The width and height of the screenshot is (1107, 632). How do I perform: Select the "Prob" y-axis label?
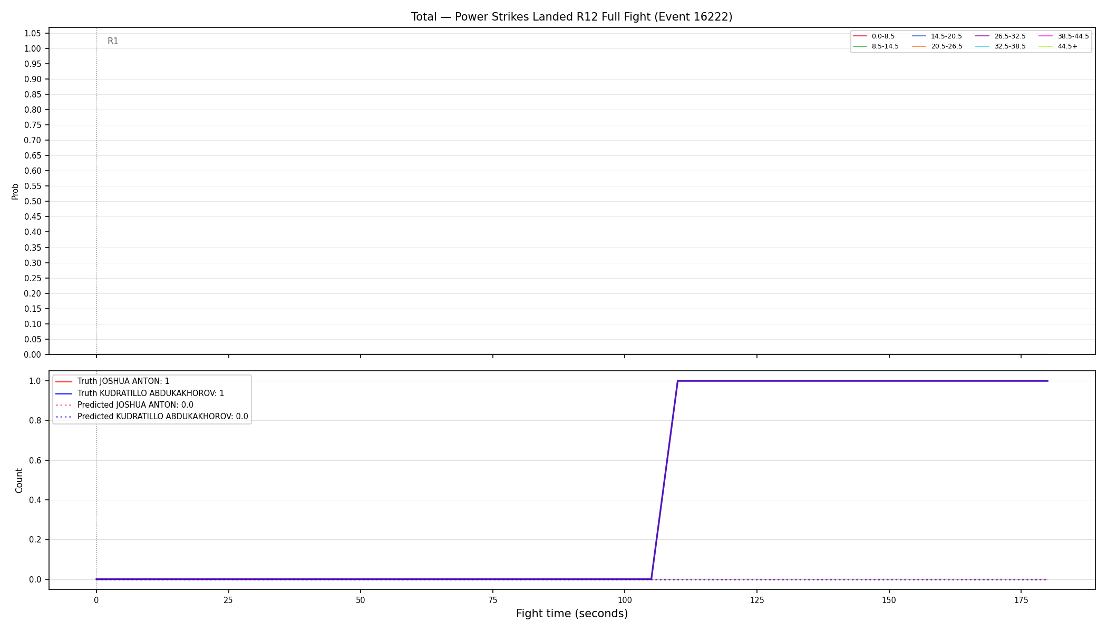[x=15, y=191]
